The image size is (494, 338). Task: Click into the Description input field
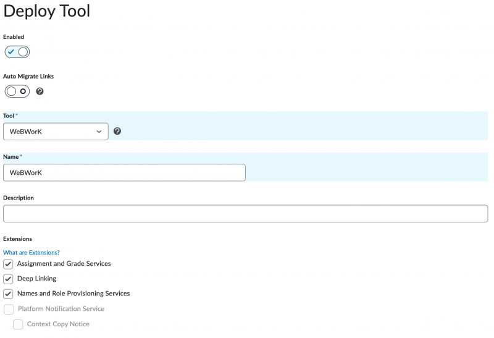coord(245,213)
